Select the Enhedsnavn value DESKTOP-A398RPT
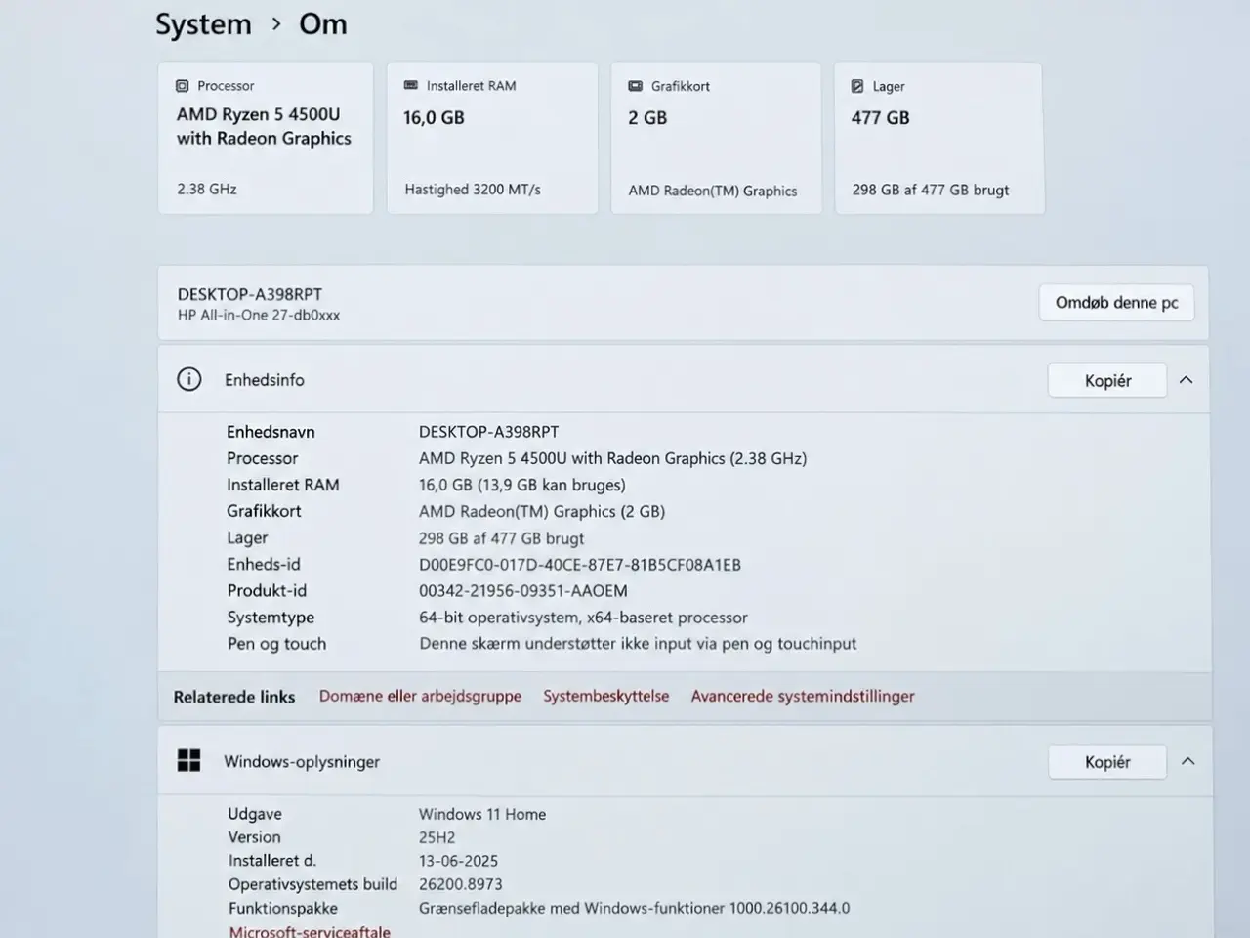Viewport: 1250px width, 938px height. [489, 432]
